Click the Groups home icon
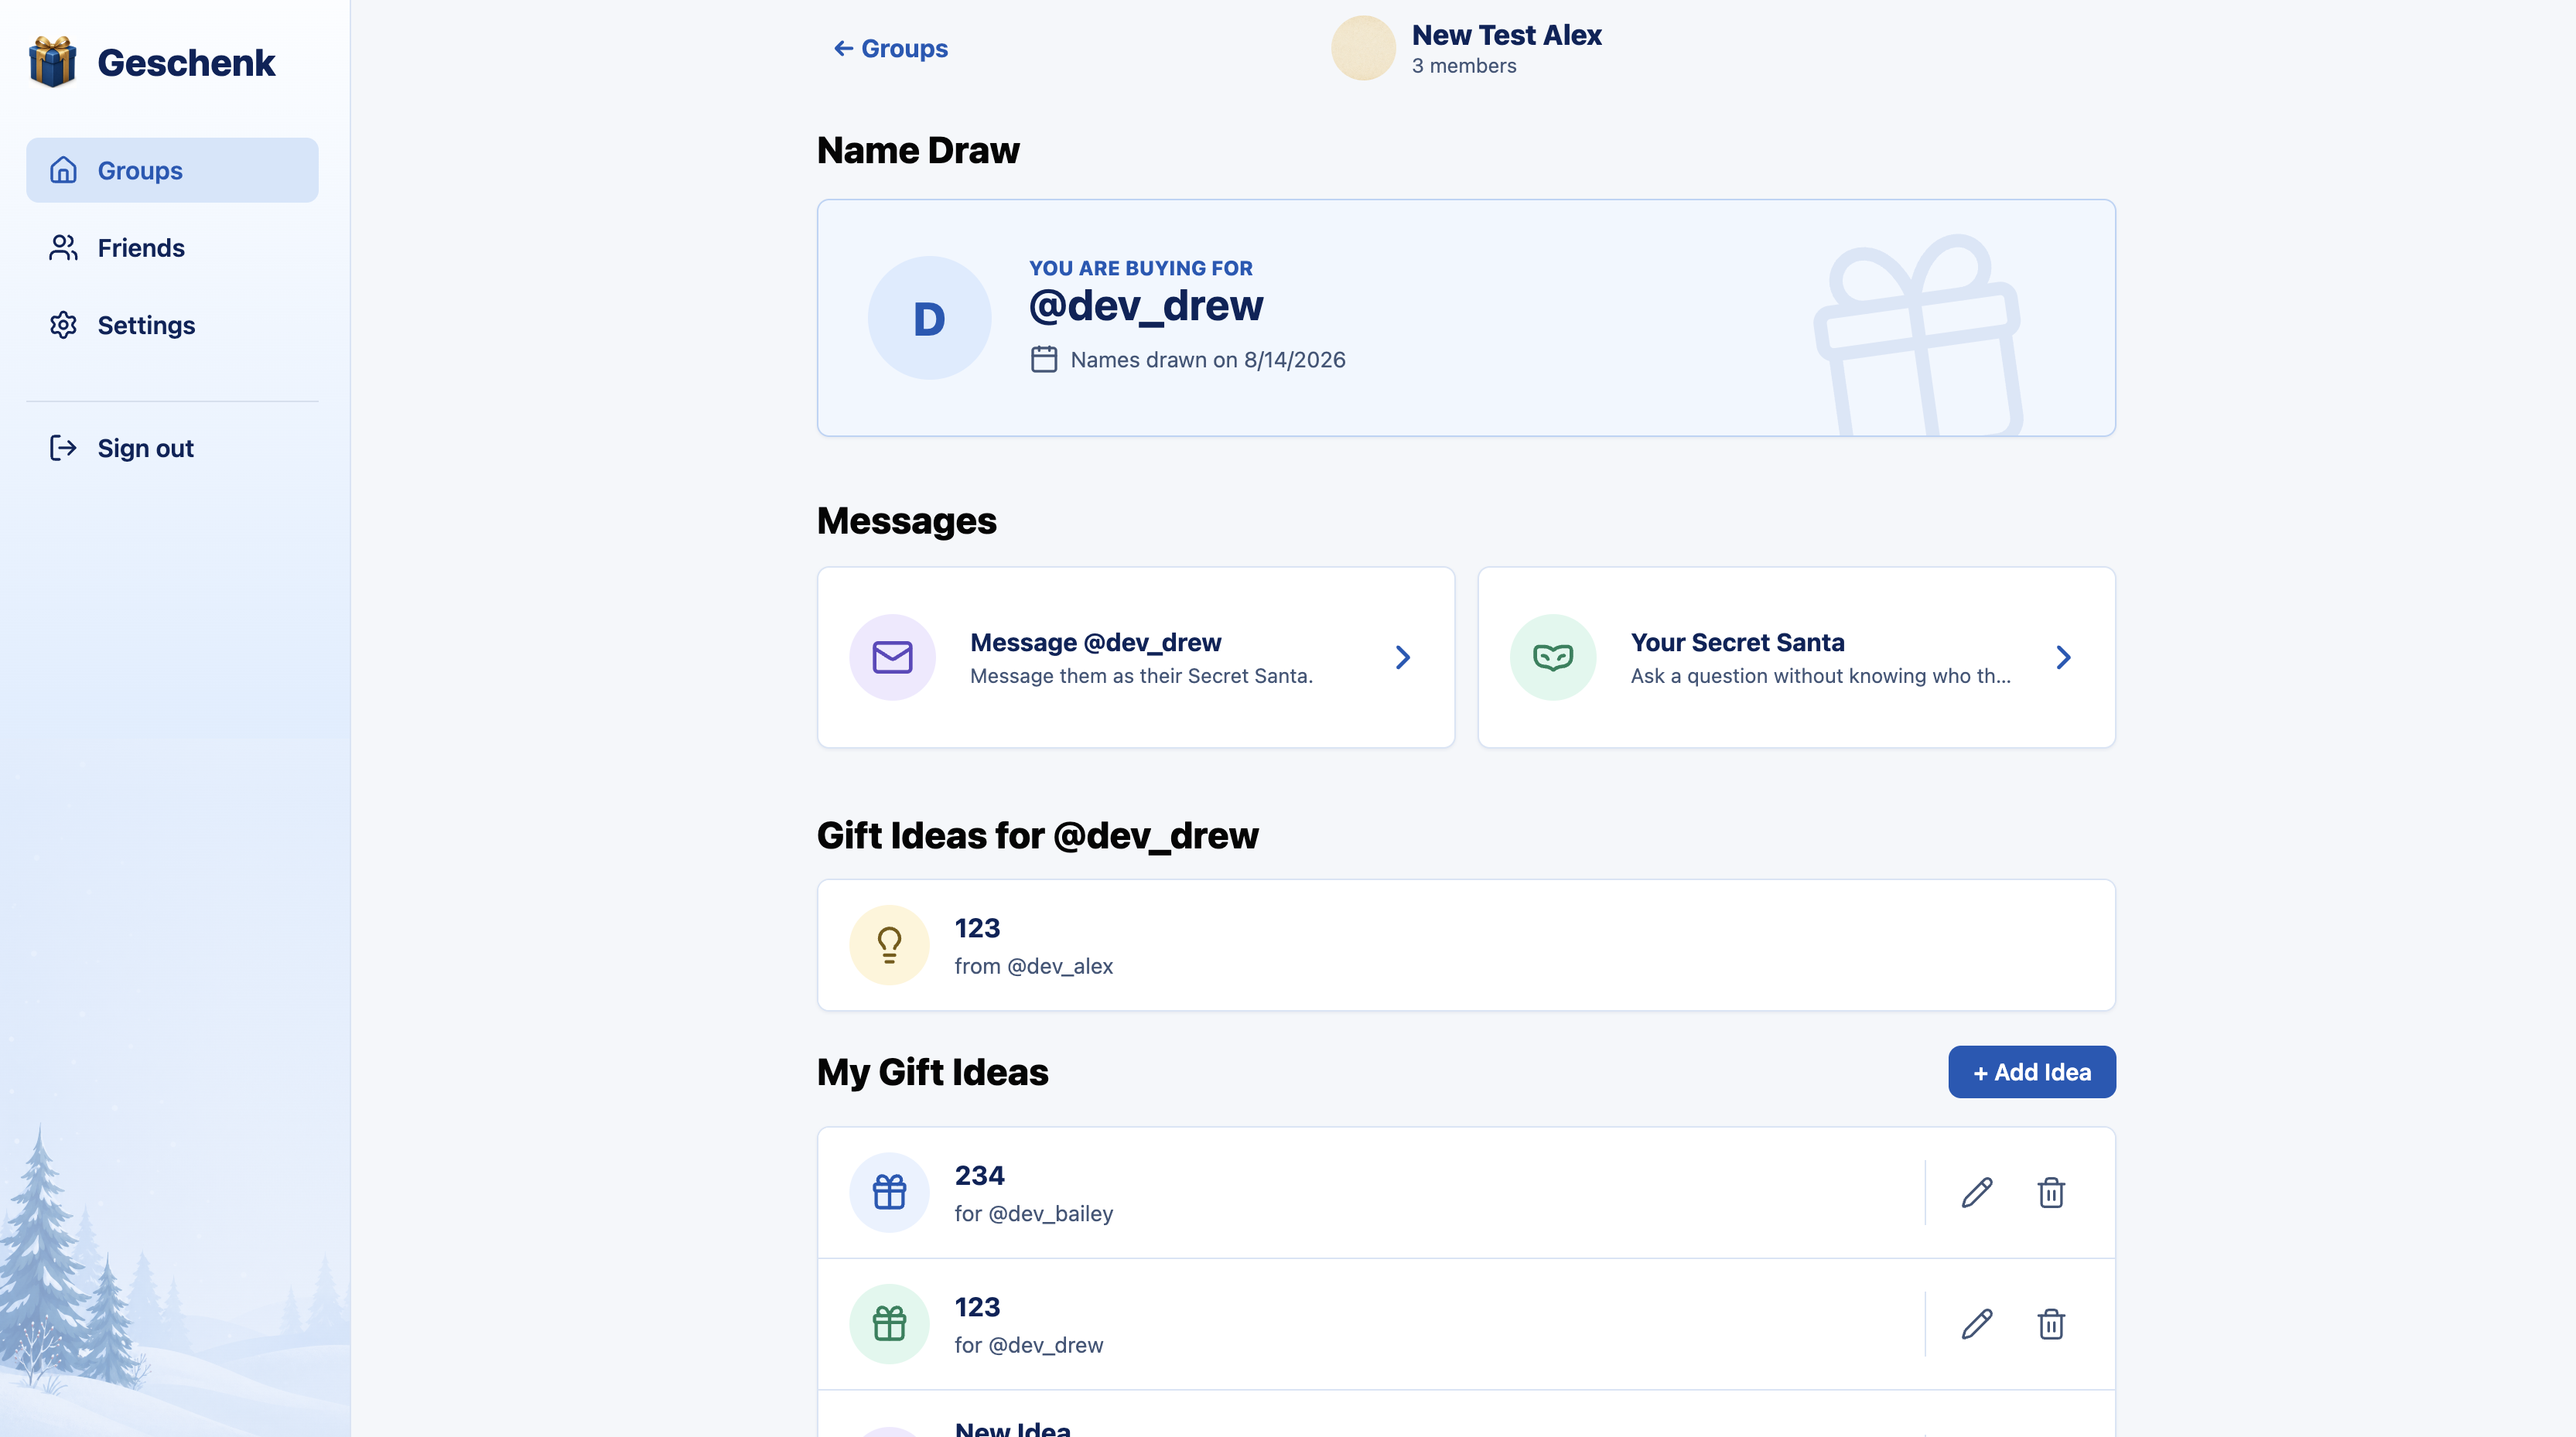The height and width of the screenshot is (1437, 2576). point(63,170)
